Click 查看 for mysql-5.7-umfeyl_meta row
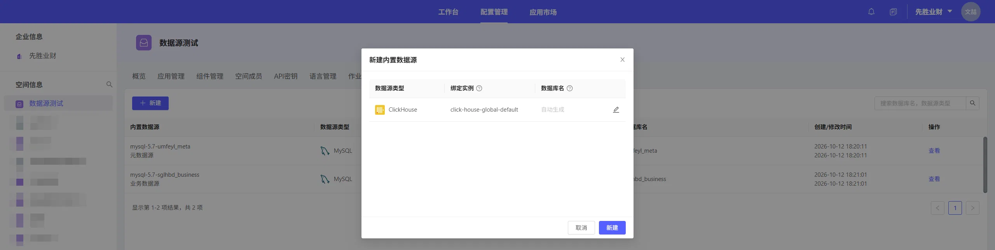The image size is (995, 250). 934,151
